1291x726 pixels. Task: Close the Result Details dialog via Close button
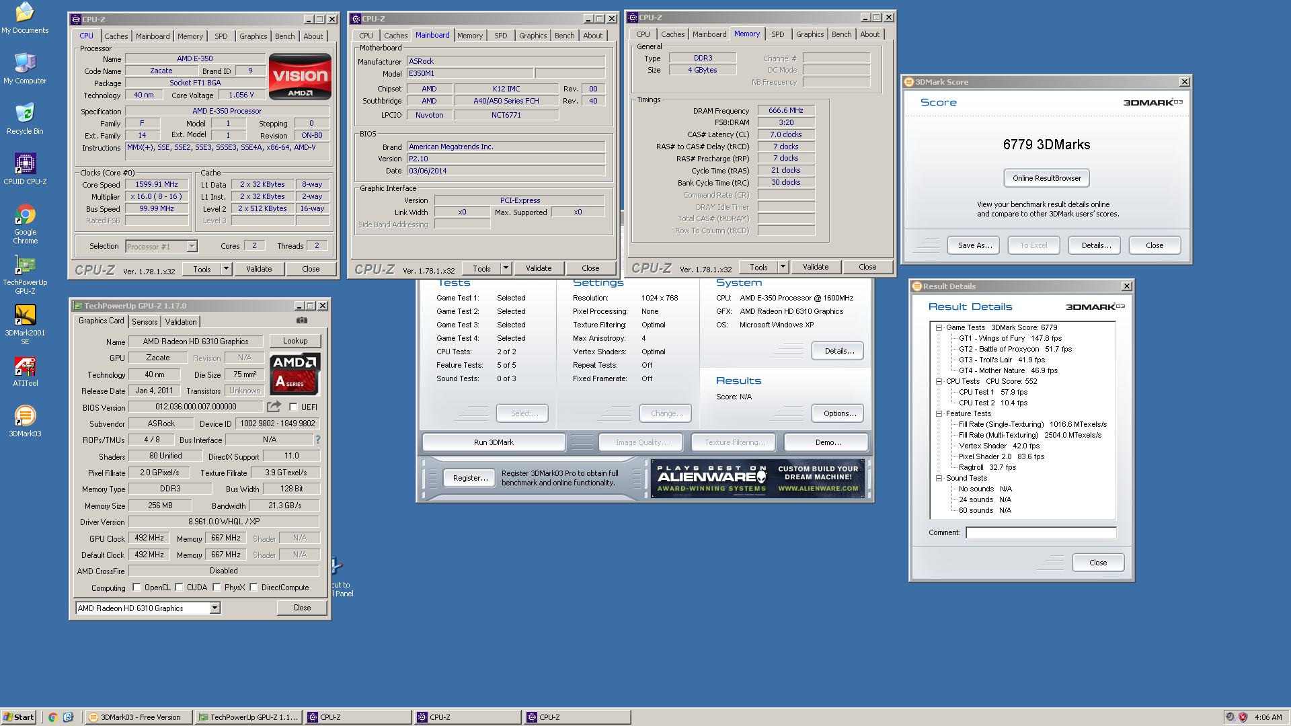(x=1097, y=563)
